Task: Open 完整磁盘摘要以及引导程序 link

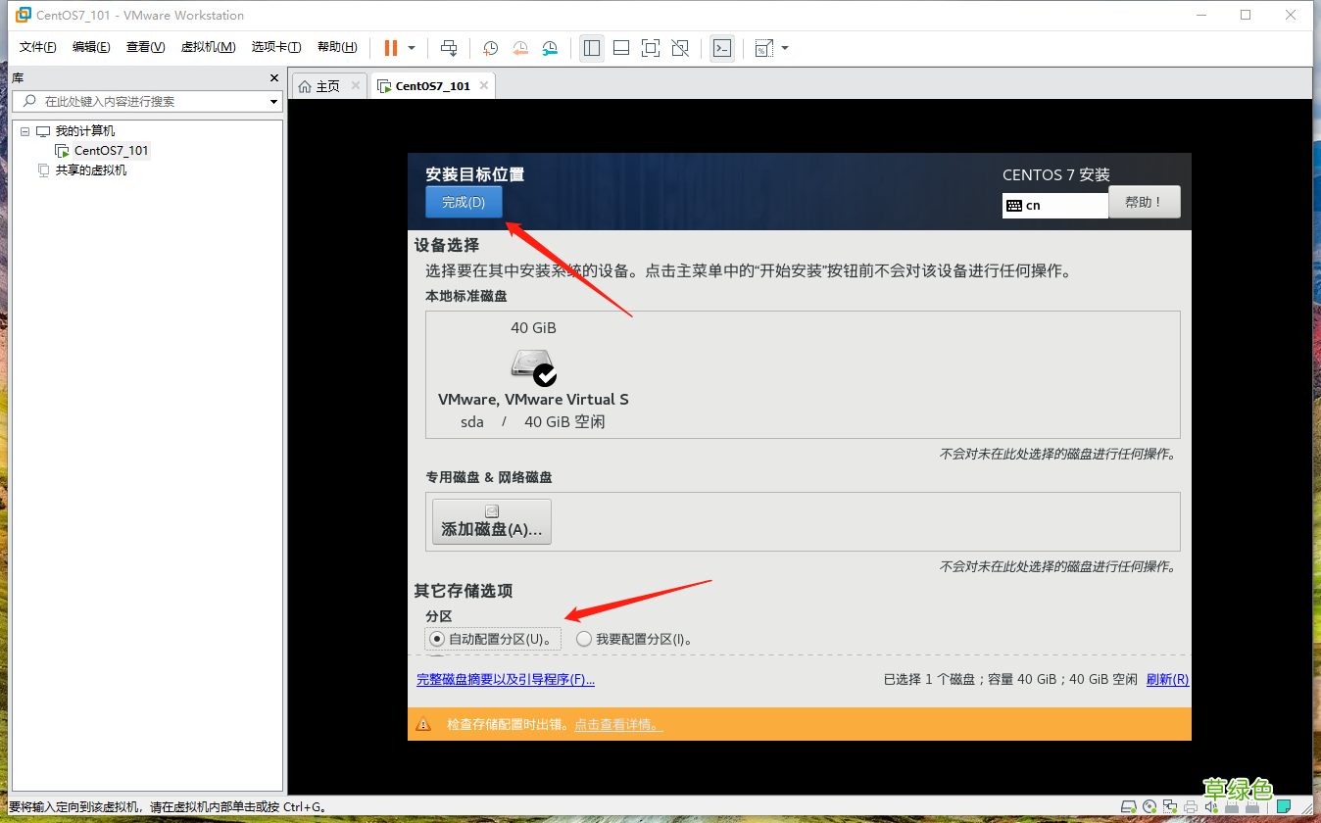Action: pyautogui.click(x=505, y=679)
